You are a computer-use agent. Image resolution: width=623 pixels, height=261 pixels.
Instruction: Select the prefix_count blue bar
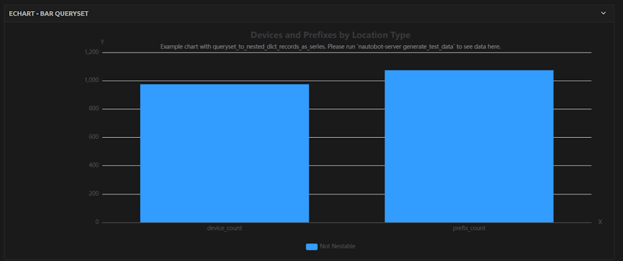tap(468, 146)
